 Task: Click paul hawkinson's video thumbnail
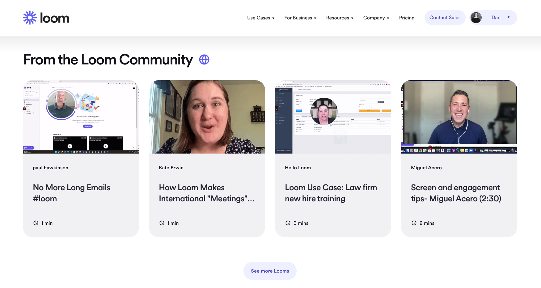click(81, 117)
